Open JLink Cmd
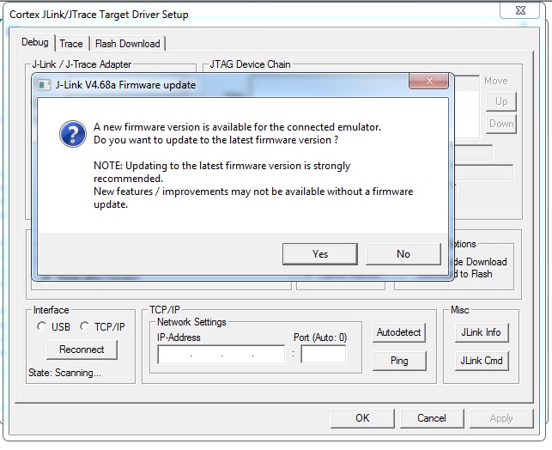 click(x=482, y=361)
